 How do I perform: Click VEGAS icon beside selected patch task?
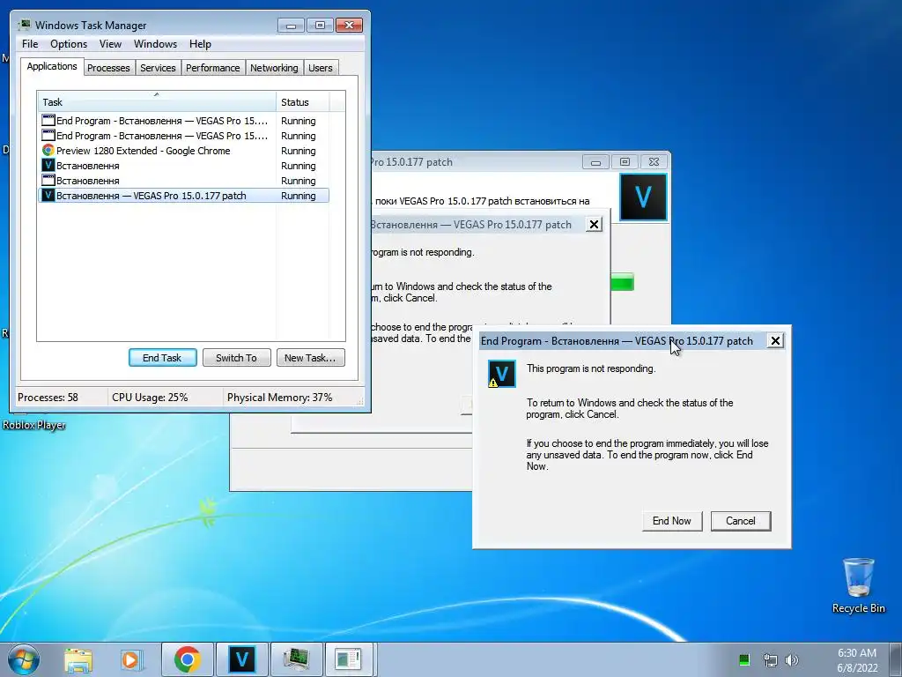(x=48, y=195)
